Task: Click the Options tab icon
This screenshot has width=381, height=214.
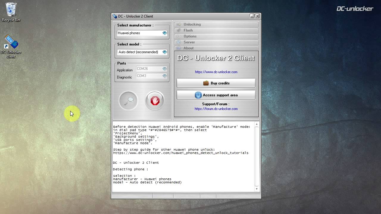Action: (x=179, y=36)
